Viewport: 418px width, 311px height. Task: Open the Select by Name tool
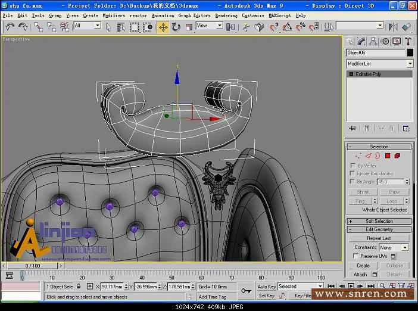tap(121, 27)
